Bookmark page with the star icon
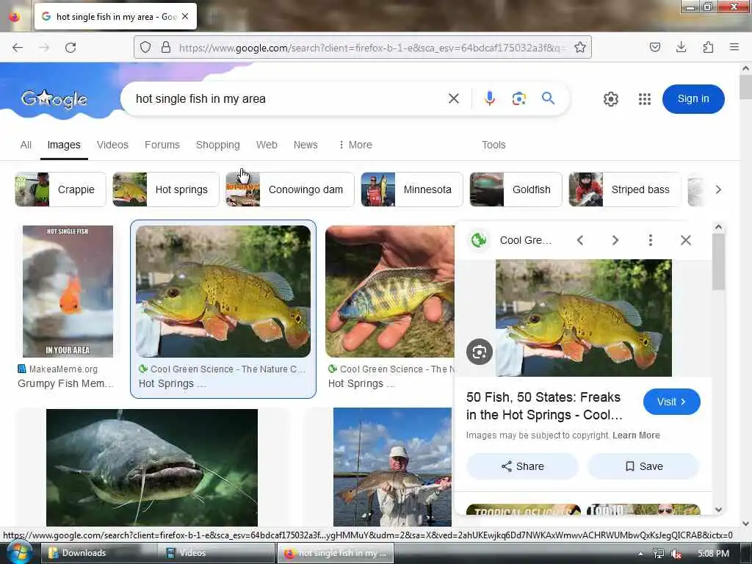The width and height of the screenshot is (752, 564). click(x=580, y=47)
